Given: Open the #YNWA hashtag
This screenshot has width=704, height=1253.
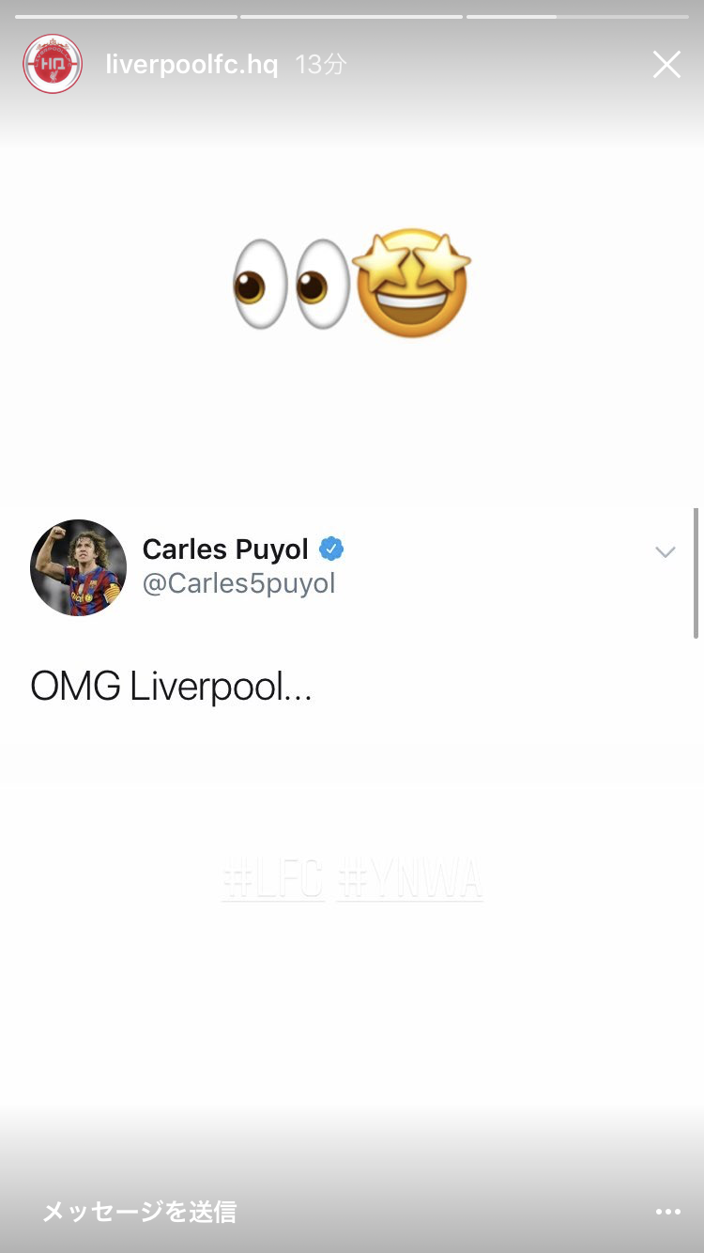Looking at the screenshot, I should click(x=409, y=880).
